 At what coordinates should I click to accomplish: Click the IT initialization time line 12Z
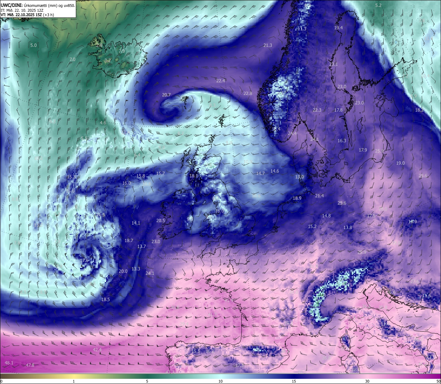[x=22, y=10]
